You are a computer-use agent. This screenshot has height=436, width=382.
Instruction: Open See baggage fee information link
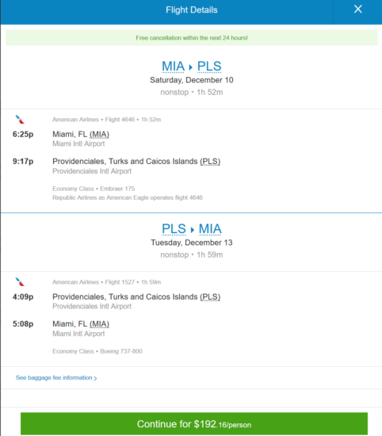54,377
